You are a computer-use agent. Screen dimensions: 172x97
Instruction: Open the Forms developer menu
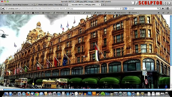click(x=37, y=13)
